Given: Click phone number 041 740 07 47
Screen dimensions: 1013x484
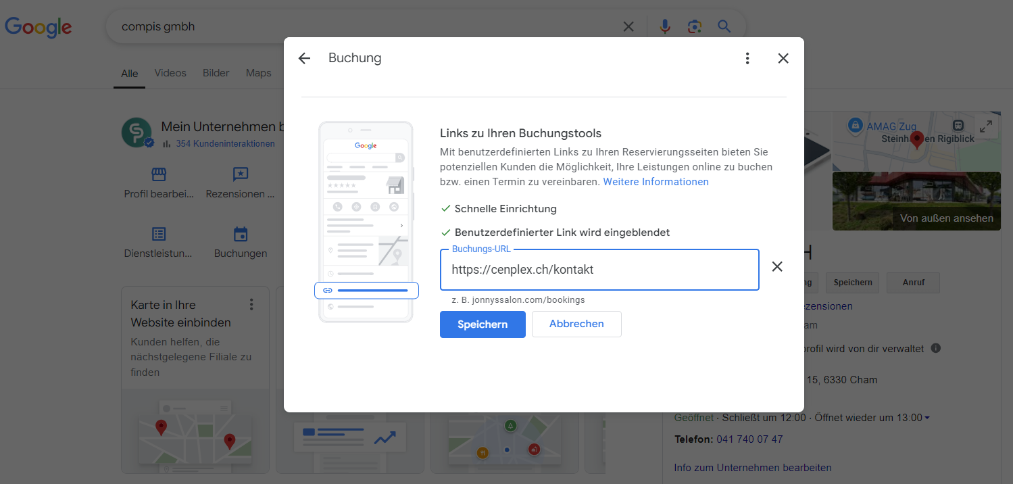Looking at the screenshot, I should (748, 439).
